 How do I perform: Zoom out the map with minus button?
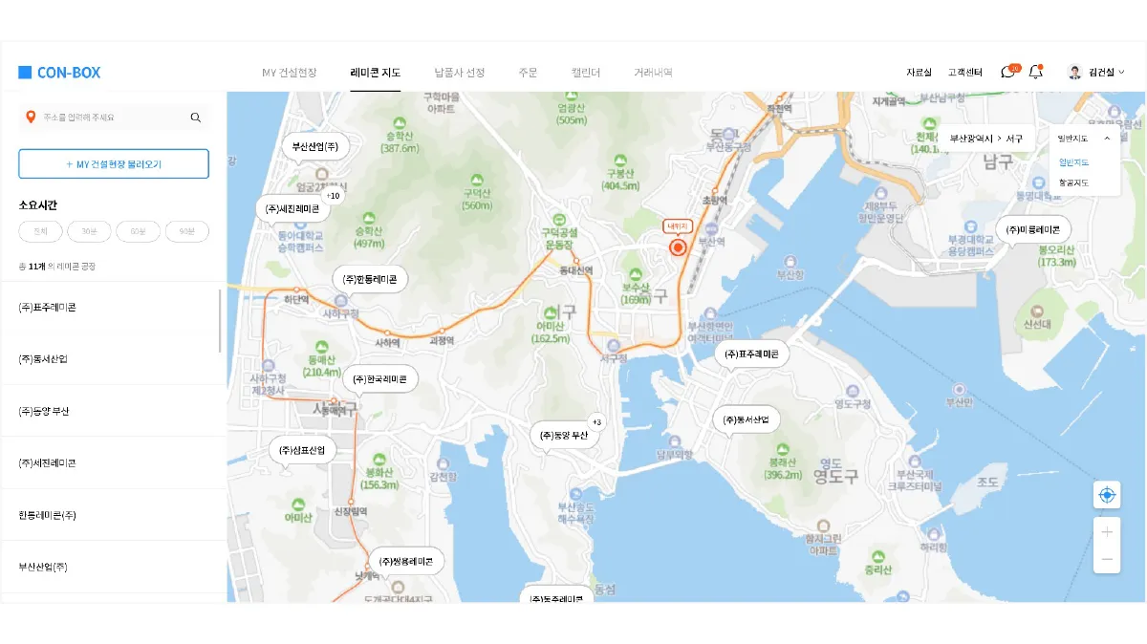point(1107,559)
